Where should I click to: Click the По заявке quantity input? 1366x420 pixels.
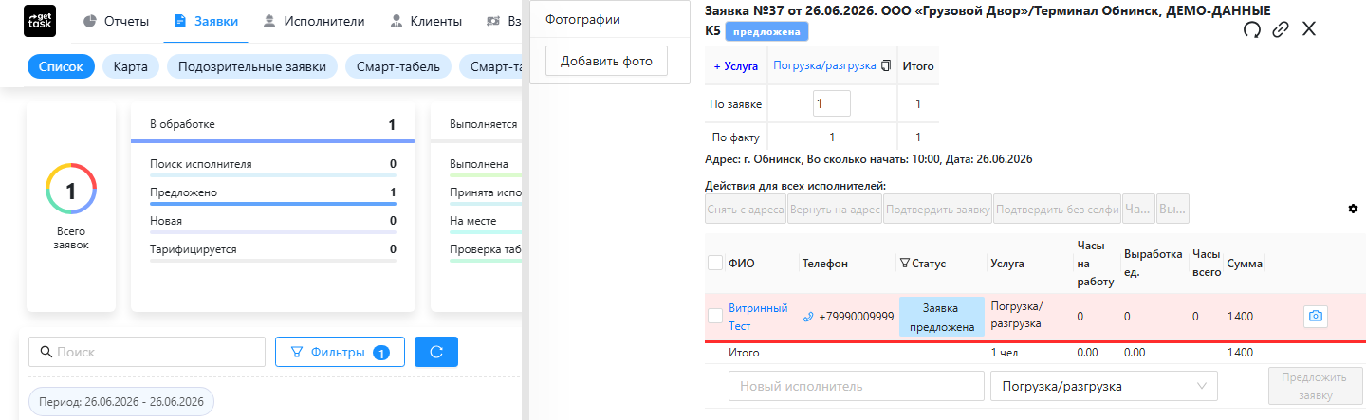pos(832,103)
